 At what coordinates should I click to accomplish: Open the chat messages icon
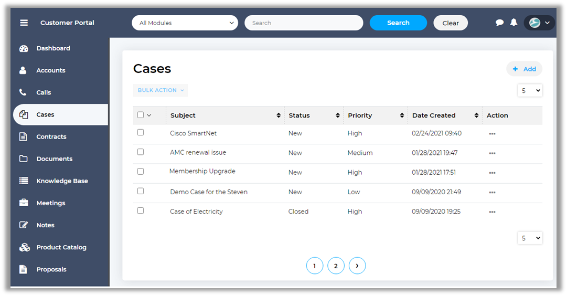pos(499,23)
